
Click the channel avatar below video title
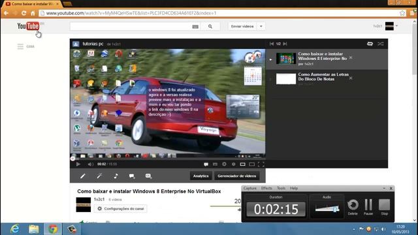pyautogui.click(x=83, y=204)
